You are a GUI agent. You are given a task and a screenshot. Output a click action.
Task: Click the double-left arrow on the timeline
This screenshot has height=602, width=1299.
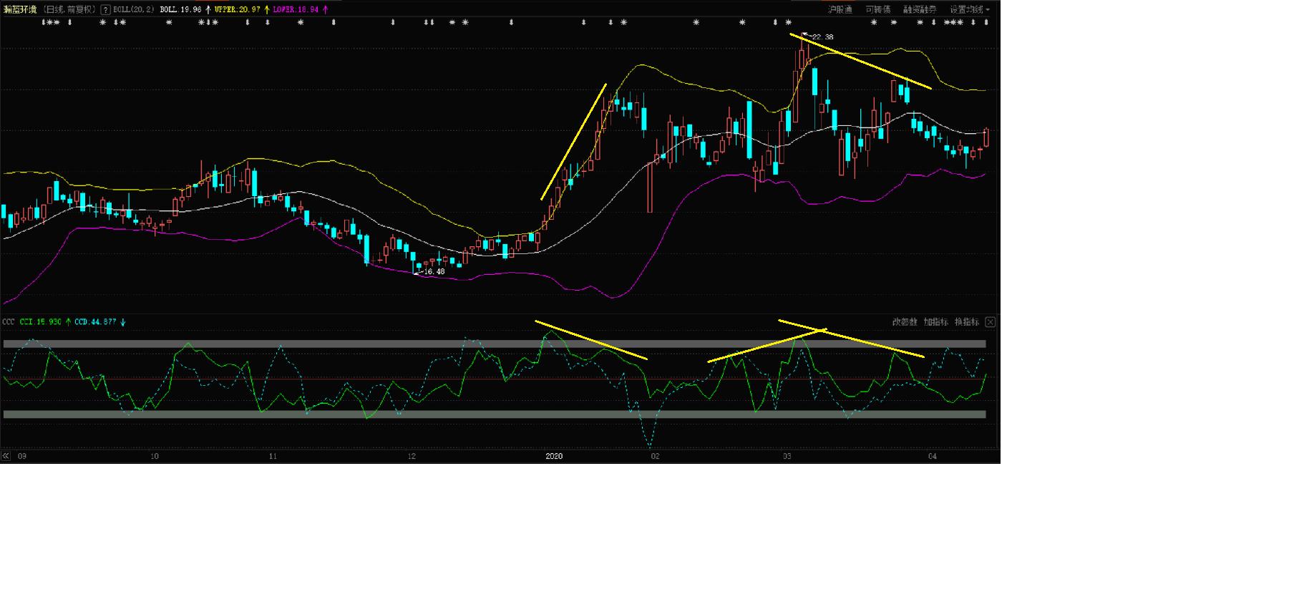(x=6, y=456)
